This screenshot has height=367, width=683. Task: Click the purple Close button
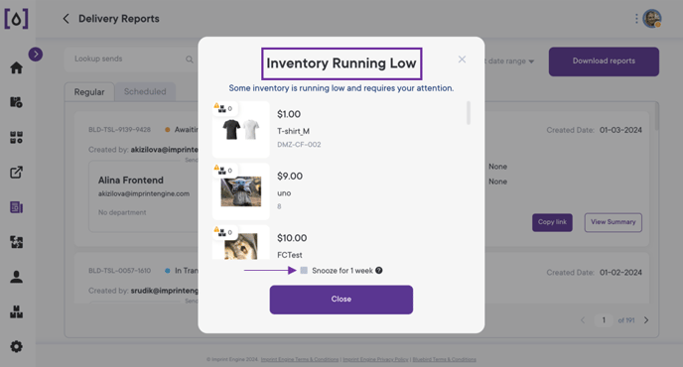(341, 300)
